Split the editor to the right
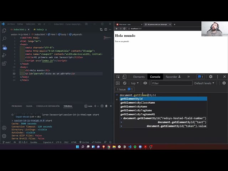The image size is (228, 171). tap(106, 30)
